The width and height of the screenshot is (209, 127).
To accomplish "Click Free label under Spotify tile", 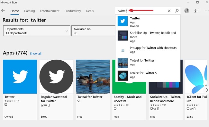I will (116, 117).
